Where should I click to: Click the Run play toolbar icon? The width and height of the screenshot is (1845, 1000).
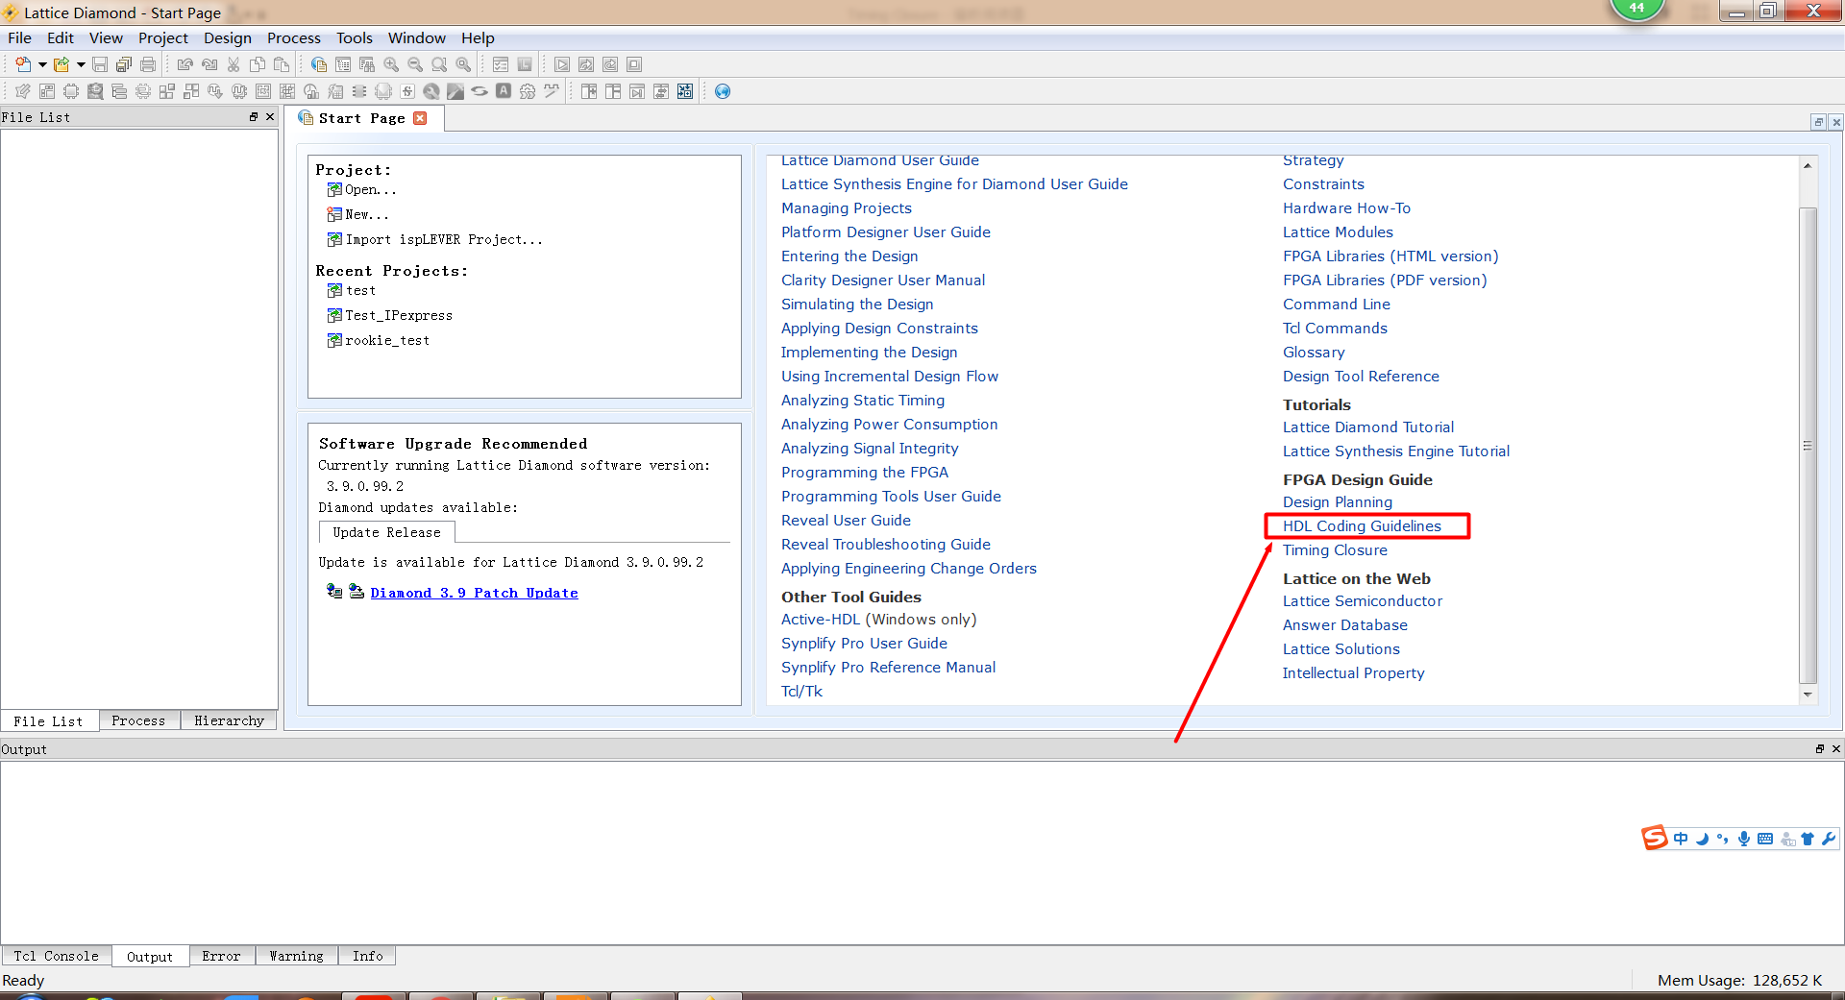coord(562,64)
